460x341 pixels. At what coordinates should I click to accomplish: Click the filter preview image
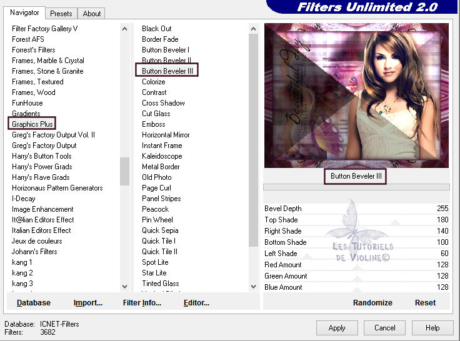pyautogui.click(x=356, y=96)
